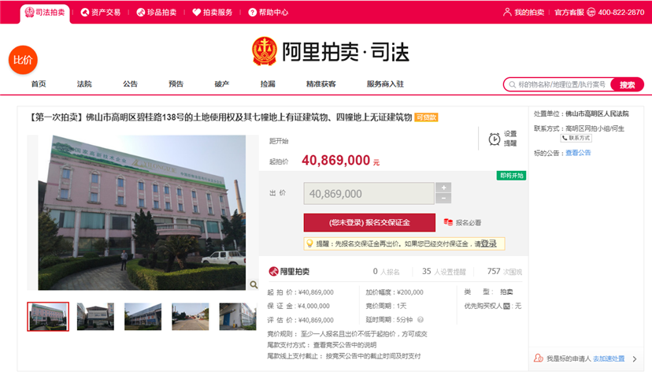This screenshot has width=652, height=375.
Task: Go to 破产 navigation item
Action: click(221, 84)
